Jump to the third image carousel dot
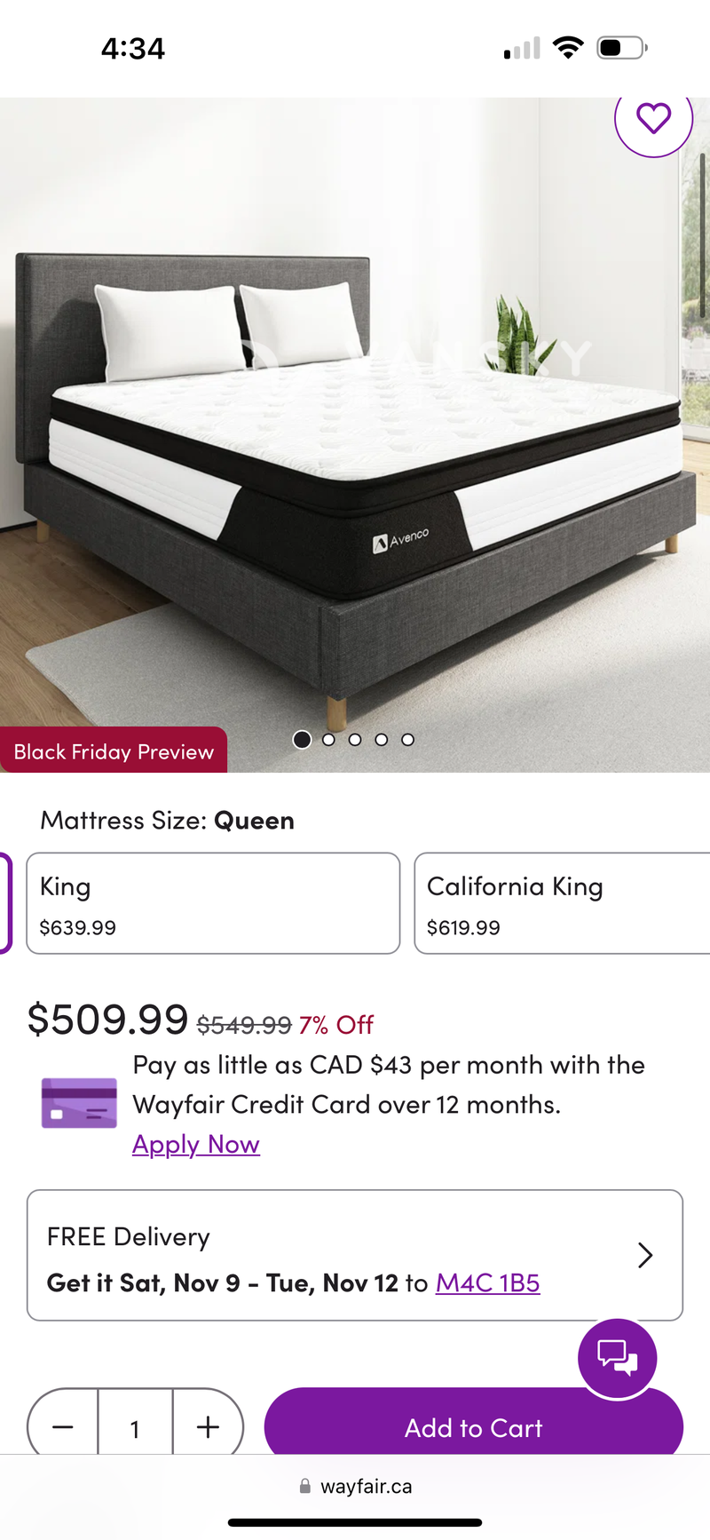This screenshot has height=1540, width=710. click(x=355, y=740)
